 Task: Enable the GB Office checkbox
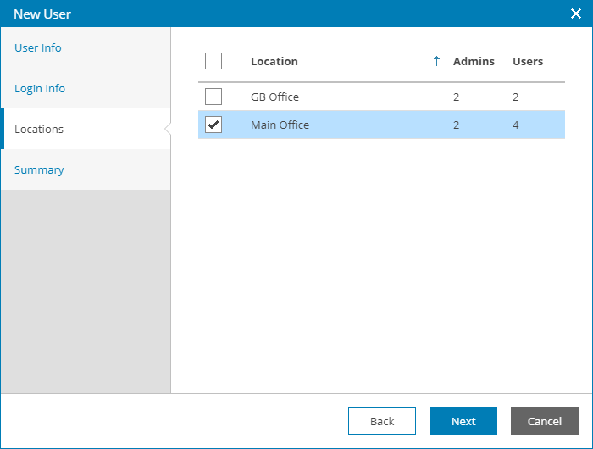tap(213, 97)
